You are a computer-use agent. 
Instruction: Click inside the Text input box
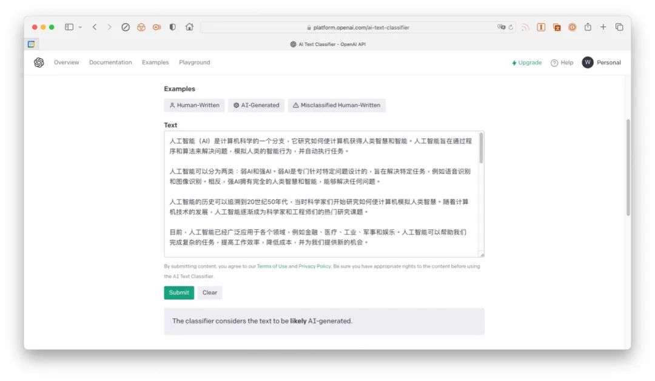[x=320, y=194]
